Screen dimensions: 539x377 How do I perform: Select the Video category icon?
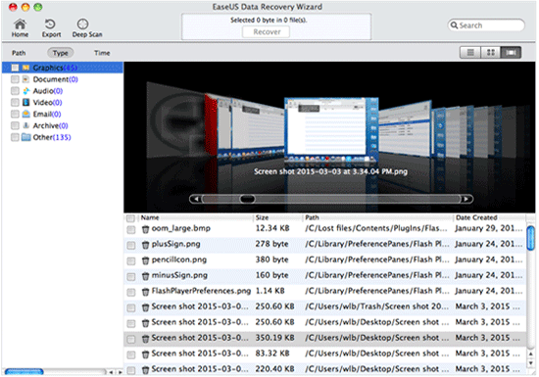pos(25,102)
